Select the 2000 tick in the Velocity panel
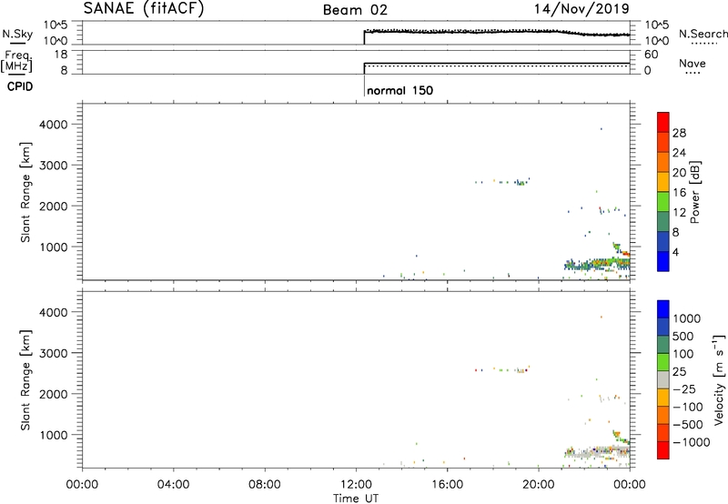 54,394
